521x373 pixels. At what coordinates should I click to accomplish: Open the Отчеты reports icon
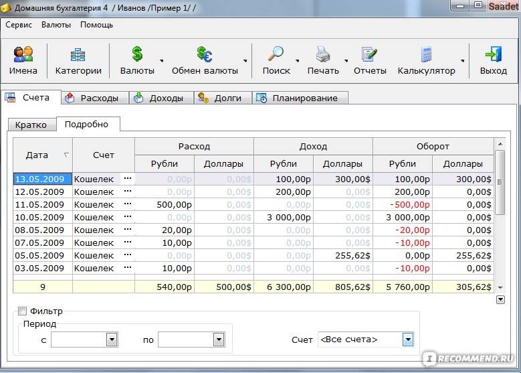point(370,60)
